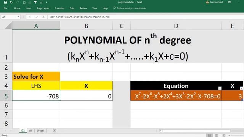Select row 4 header
244x137 pixels.
[x=6, y=86]
